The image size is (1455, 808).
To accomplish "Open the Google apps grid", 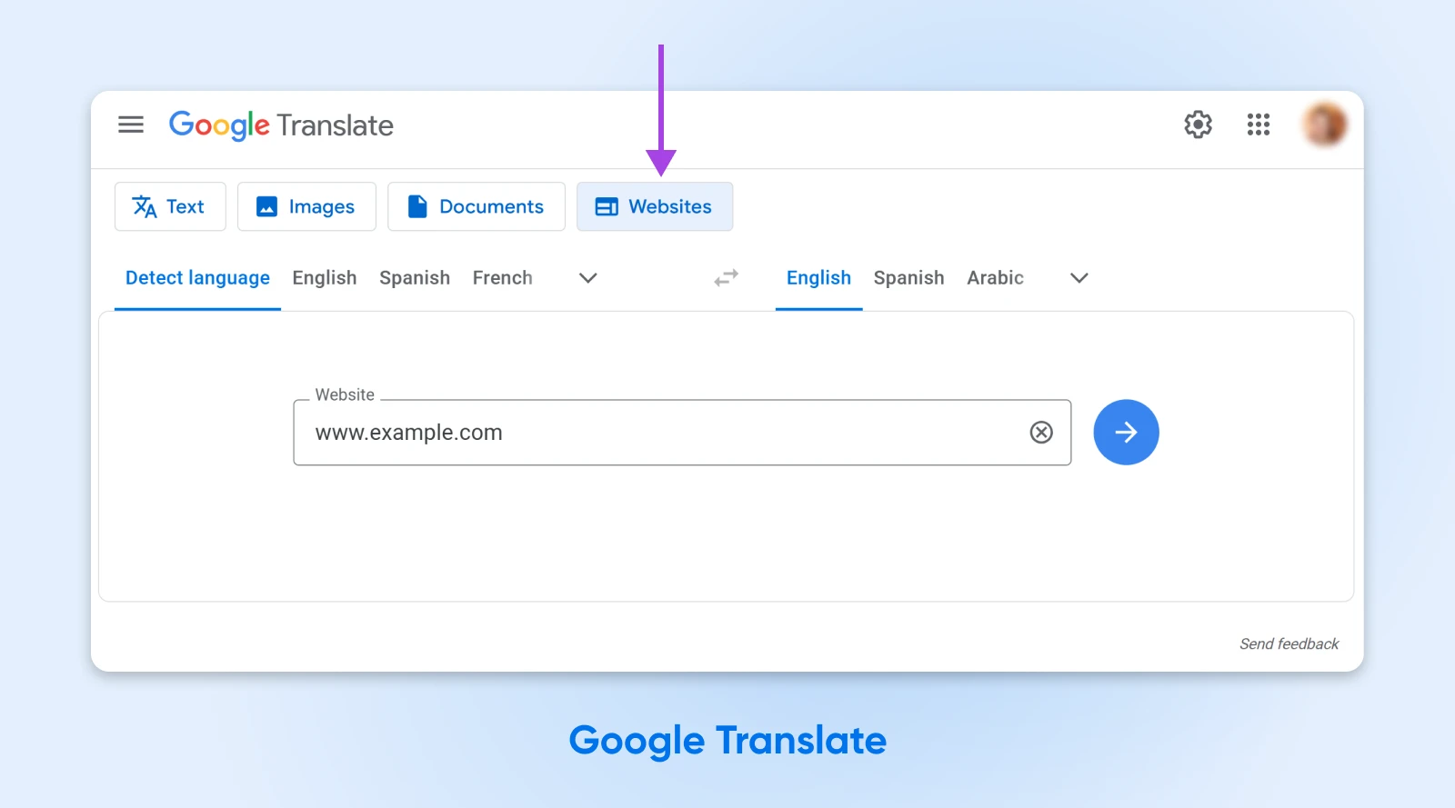I will tap(1258, 125).
